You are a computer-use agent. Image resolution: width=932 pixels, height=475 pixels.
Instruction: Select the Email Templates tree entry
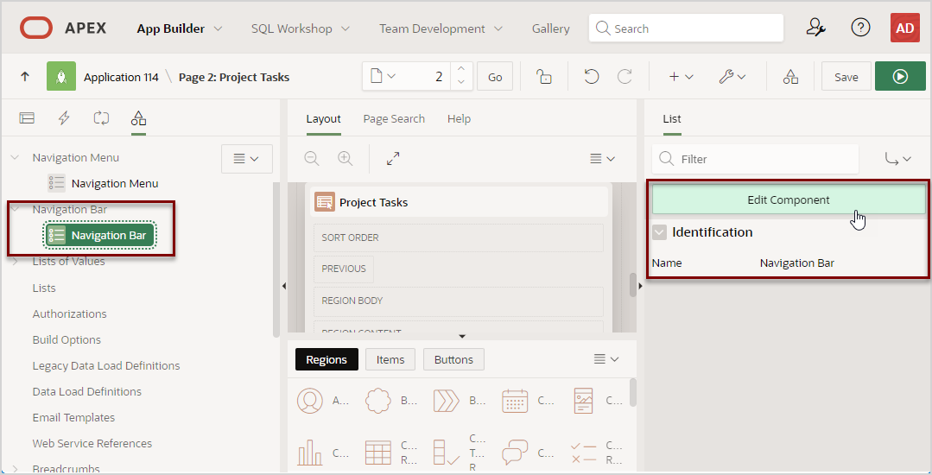[x=73, y=417]
